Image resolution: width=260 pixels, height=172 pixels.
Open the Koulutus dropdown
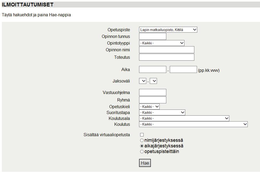click(193, 124)
